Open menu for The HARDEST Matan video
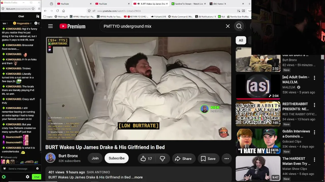The width and height of the screenshot is (325, 182). coord(314,160)
